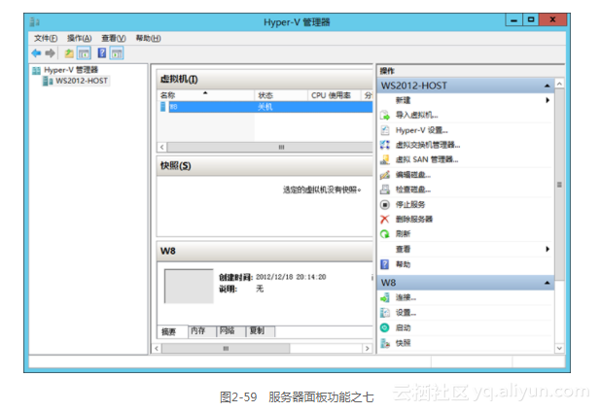
Task: Open the Help toolbar icon
Action: tap(102, 52)
